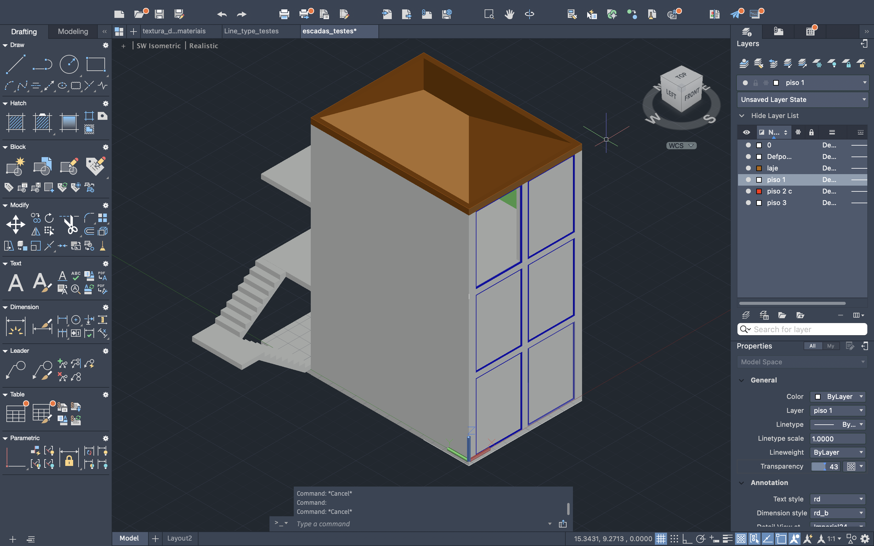The image size is (874, 546).
Task: Open the Unsaved Layer State dropdown
Action: 802,100
